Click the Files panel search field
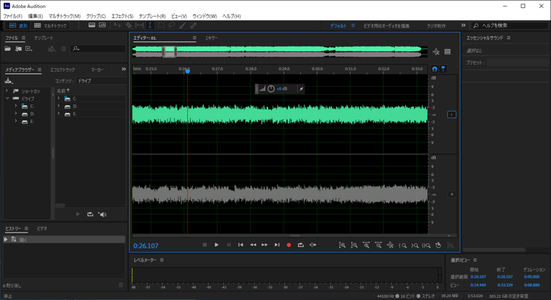 point(98,49)
